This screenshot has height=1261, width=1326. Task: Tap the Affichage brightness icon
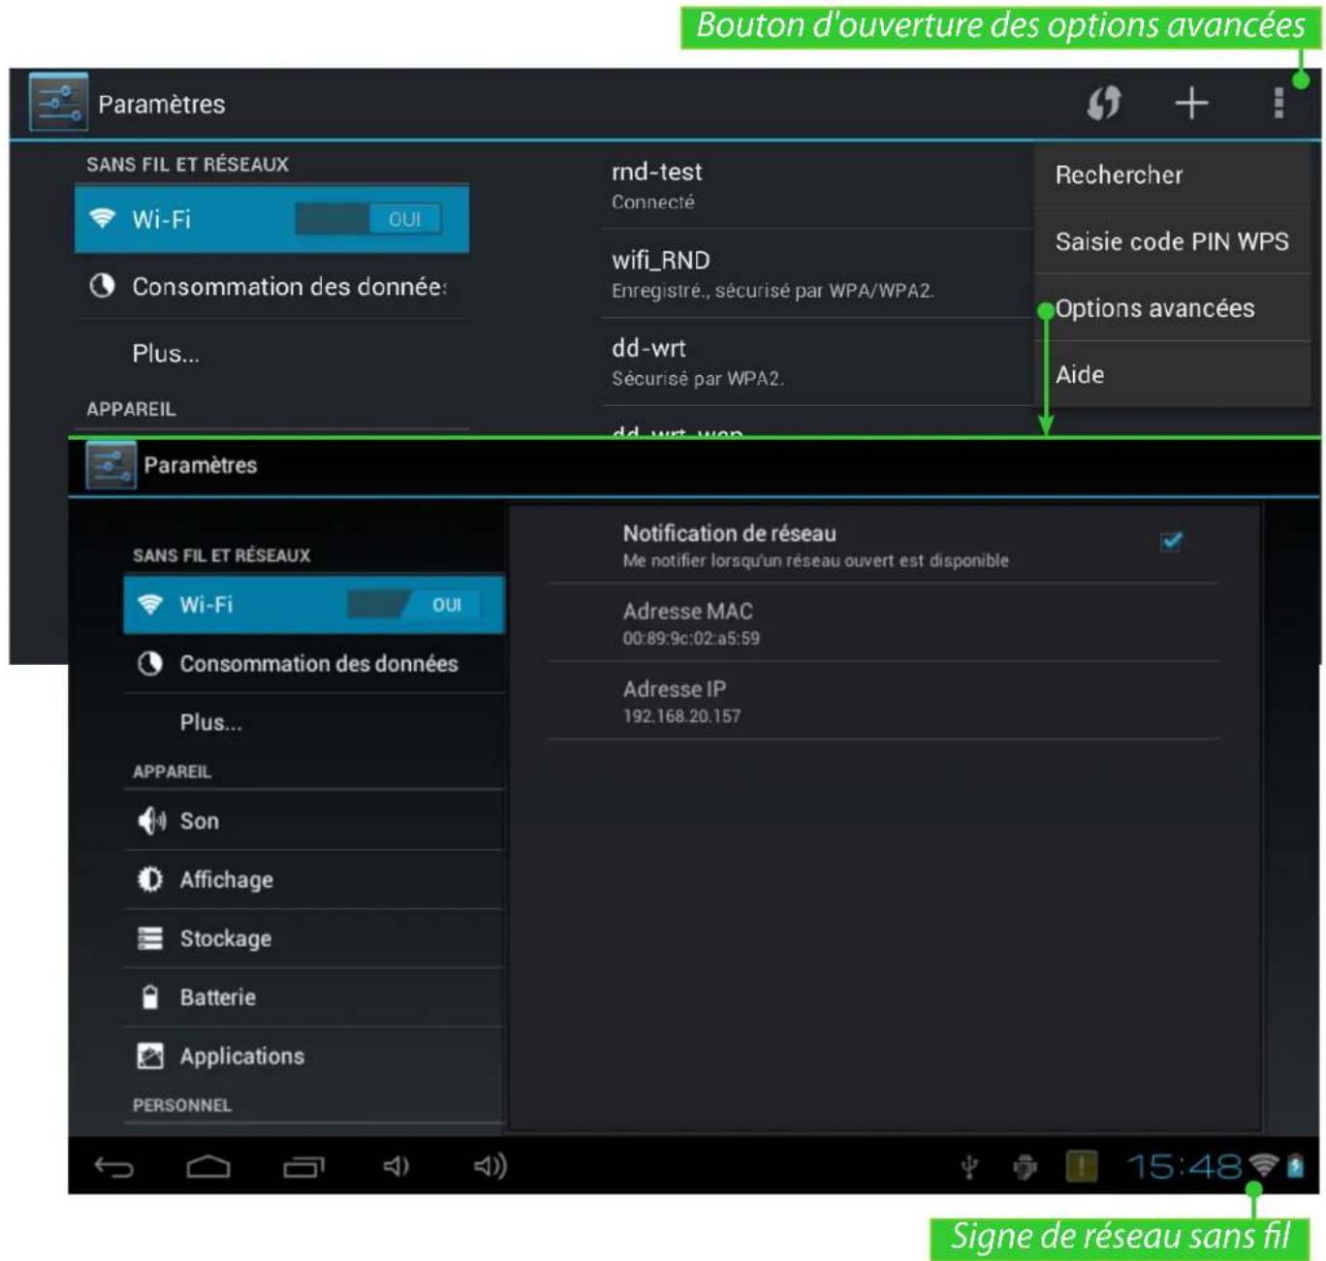point(150,879)
